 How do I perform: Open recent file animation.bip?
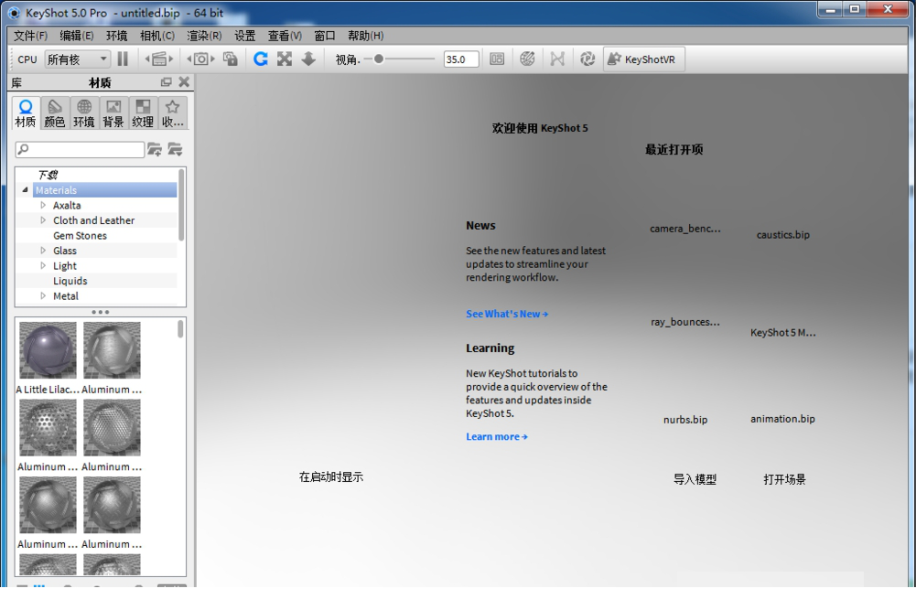(782, 419)
